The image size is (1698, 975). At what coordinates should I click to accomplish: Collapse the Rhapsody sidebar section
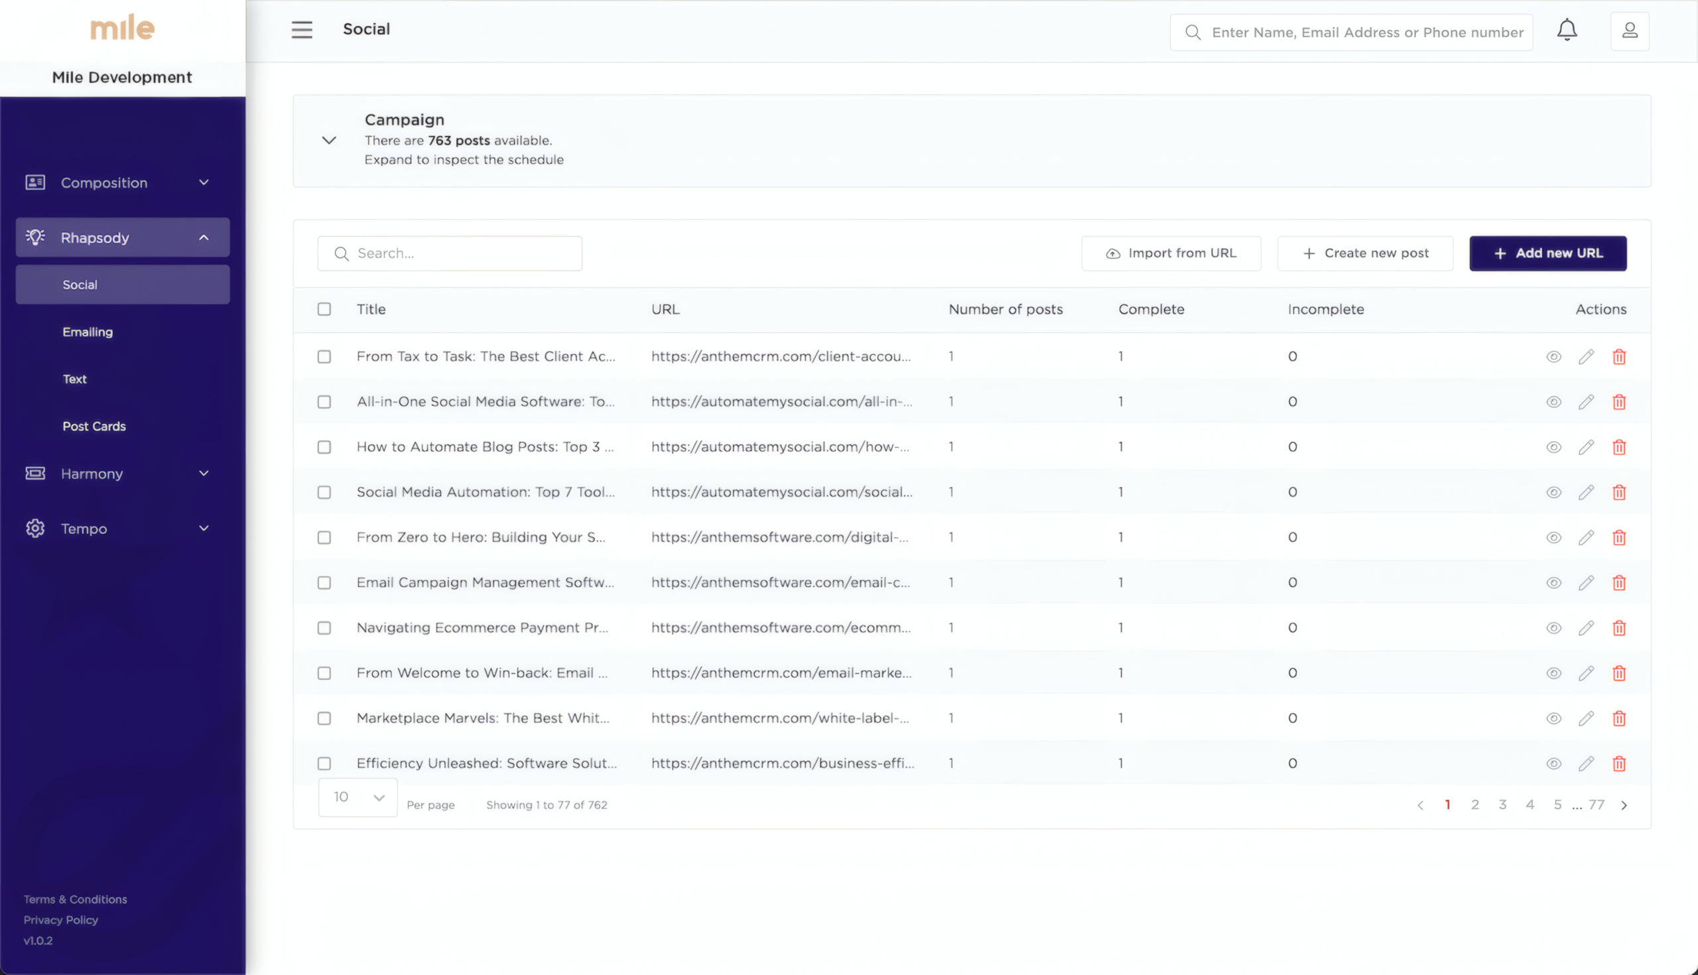coord(204,237)
